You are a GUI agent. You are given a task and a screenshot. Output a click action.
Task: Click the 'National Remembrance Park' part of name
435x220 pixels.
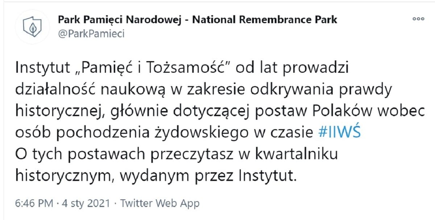click(265, 20)
